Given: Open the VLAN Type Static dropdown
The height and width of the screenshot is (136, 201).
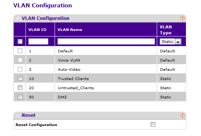Looking at the screenshot, I should click(170, 42).
